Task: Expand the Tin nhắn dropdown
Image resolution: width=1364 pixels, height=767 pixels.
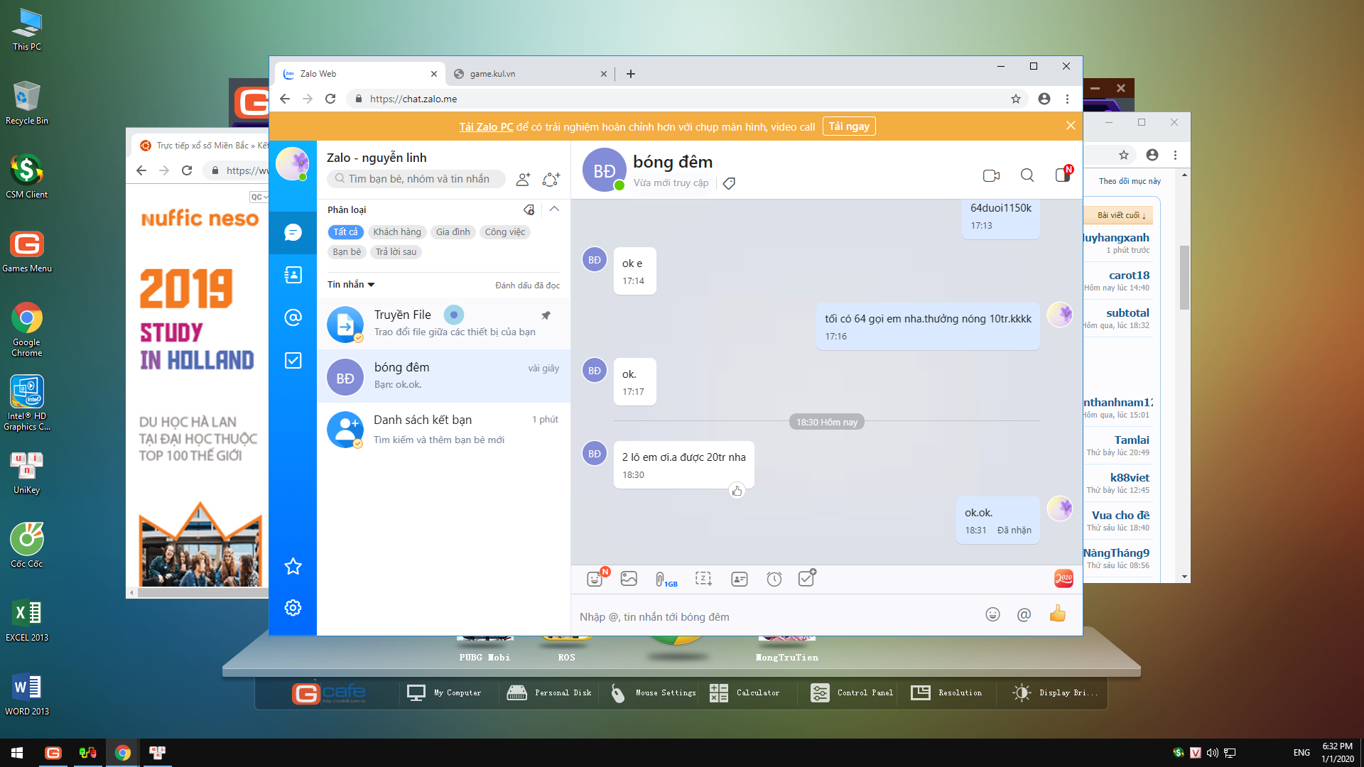Action: [351, 285]
